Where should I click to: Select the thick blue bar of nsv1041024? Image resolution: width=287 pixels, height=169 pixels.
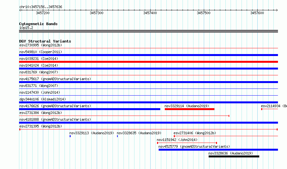coord(148,69)
